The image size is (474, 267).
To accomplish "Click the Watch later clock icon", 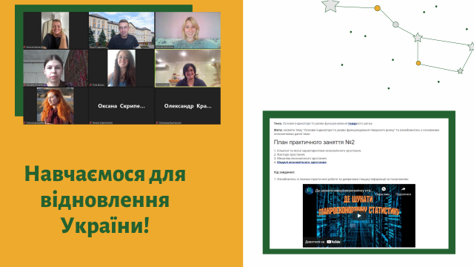I will [x=384, y=189].
